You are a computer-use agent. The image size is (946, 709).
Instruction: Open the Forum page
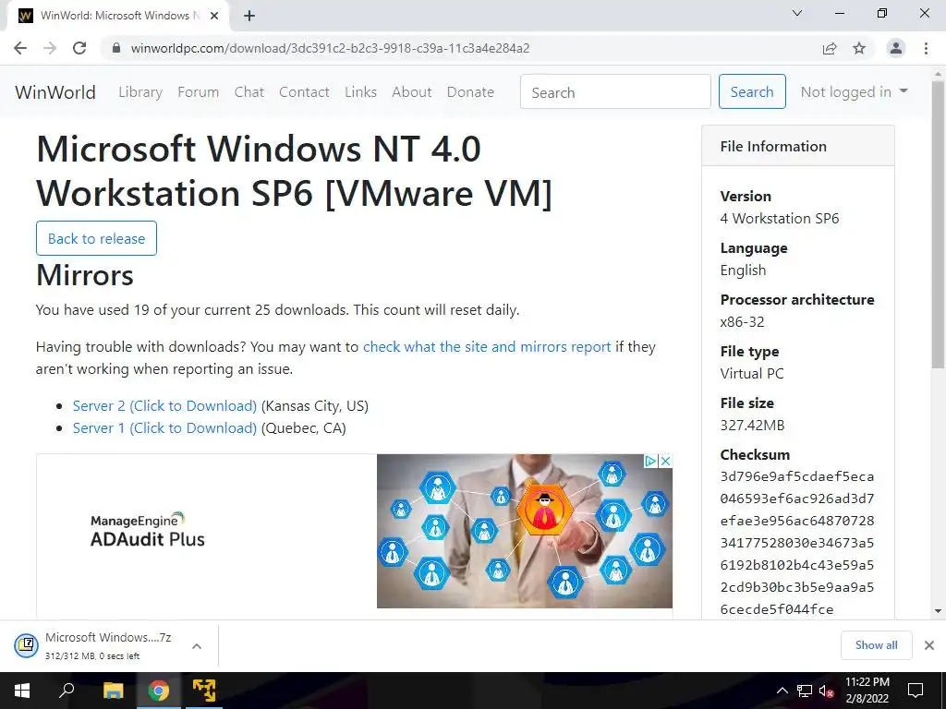tap(198, 92)
